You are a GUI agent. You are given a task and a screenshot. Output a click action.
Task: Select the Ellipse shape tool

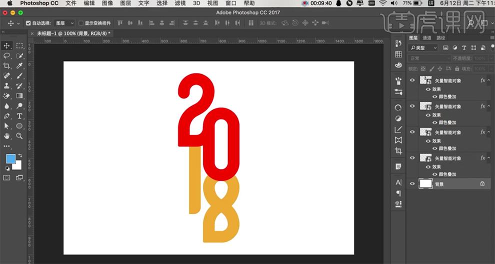point(19,126)
